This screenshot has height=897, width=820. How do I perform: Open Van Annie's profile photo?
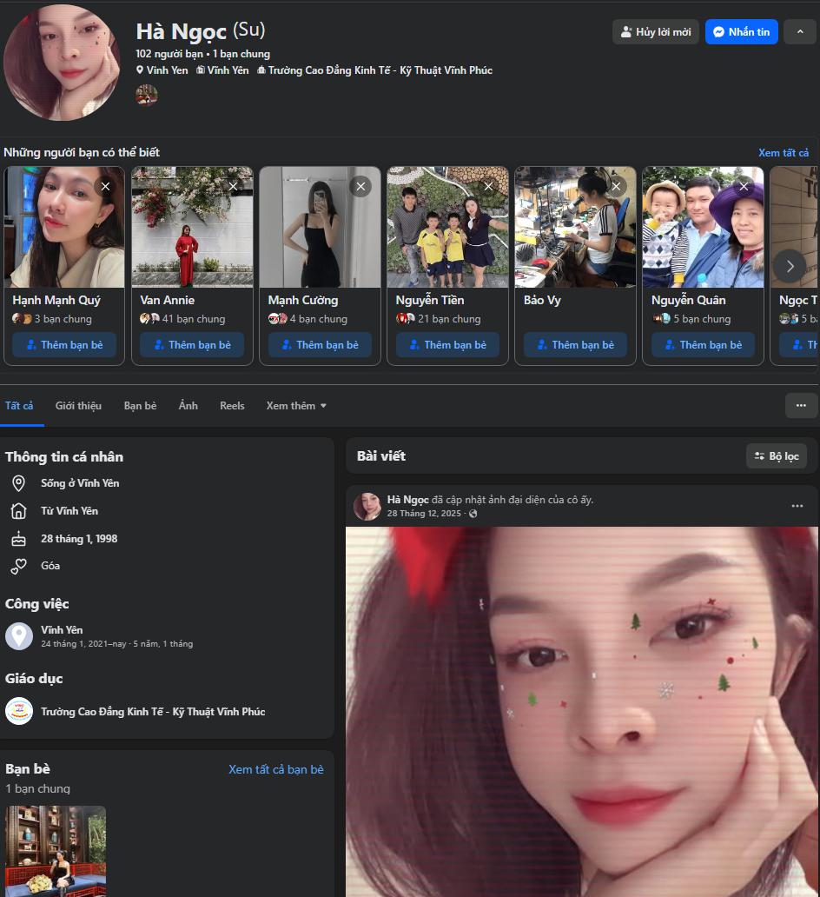(192, 227)
